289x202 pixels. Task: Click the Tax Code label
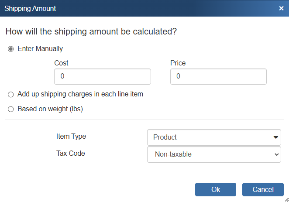(x=71, y=153)
